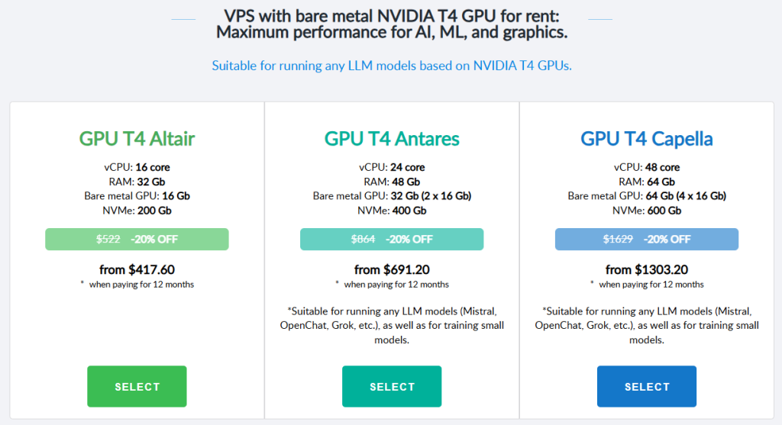Viewport: 782px width, 425px height.
Task: Click the "from $417.60" Altair price
Action: [137, 269]
